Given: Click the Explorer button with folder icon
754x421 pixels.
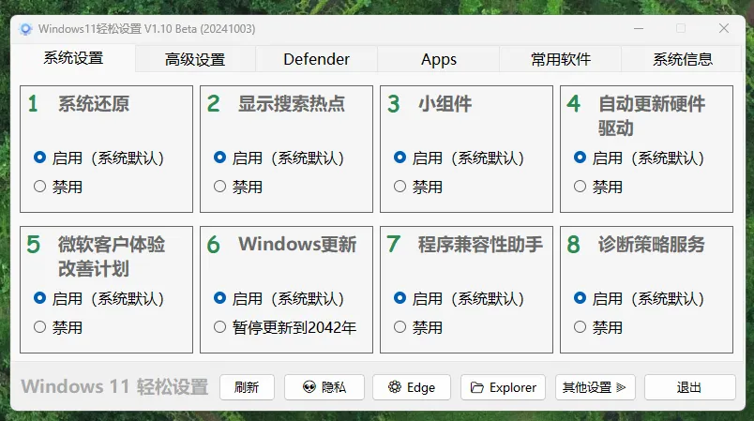Looking at the screenshot, I should tap(503, 387).
